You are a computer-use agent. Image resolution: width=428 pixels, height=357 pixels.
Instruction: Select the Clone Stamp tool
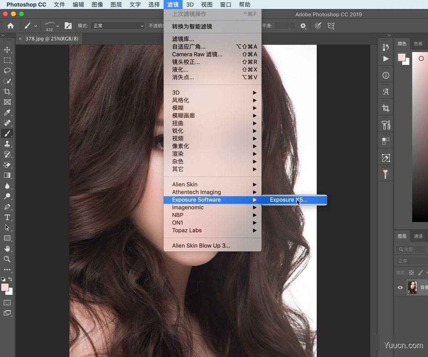pos(7,144)
